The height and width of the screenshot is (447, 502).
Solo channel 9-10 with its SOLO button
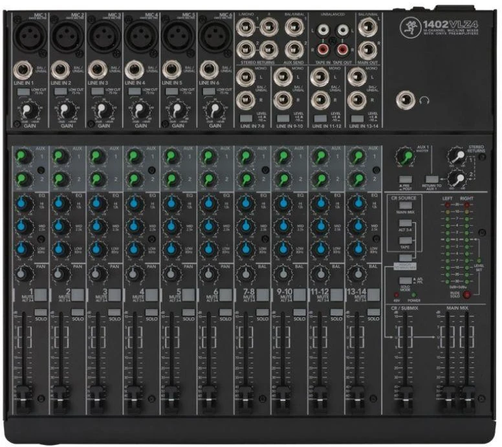[300, 312]
